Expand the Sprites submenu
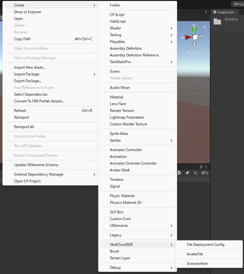This screenshot has height=274, width=244. click(137, 140)
